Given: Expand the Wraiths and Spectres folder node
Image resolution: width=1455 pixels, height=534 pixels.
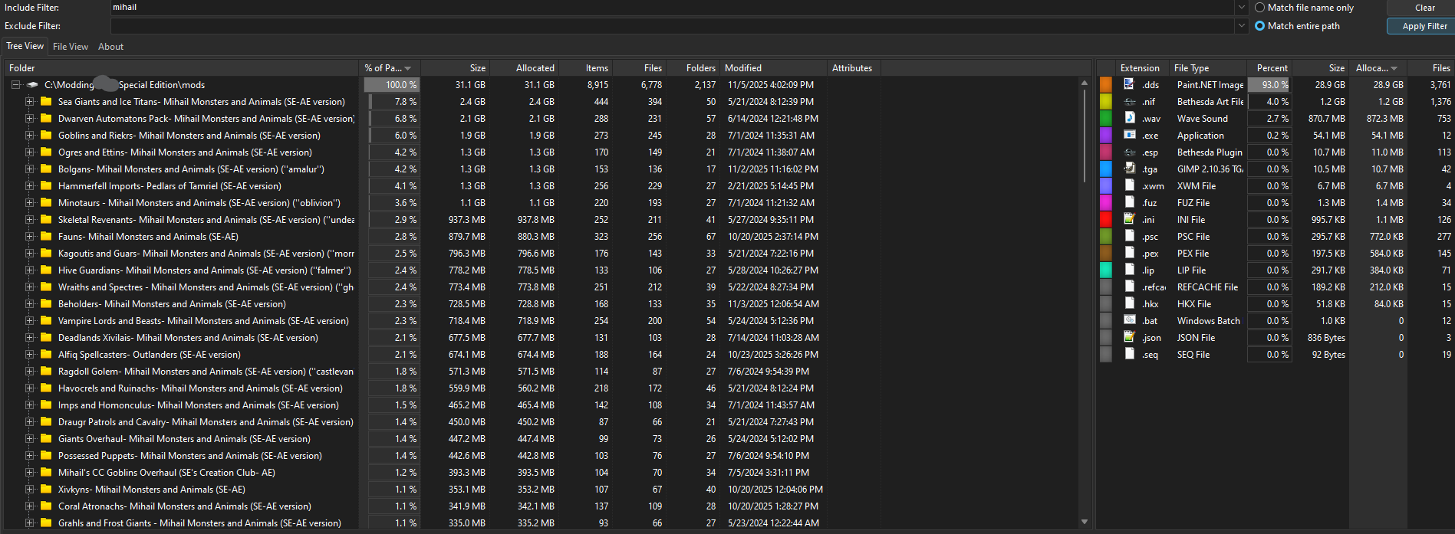Looking at the screenshot, I should tap(29, 287).
